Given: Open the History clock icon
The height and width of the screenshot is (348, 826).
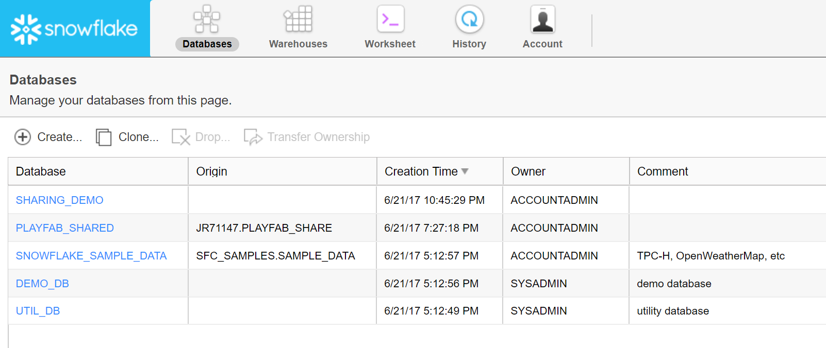Looking at the screenshot, I should [x=469, y=19].
